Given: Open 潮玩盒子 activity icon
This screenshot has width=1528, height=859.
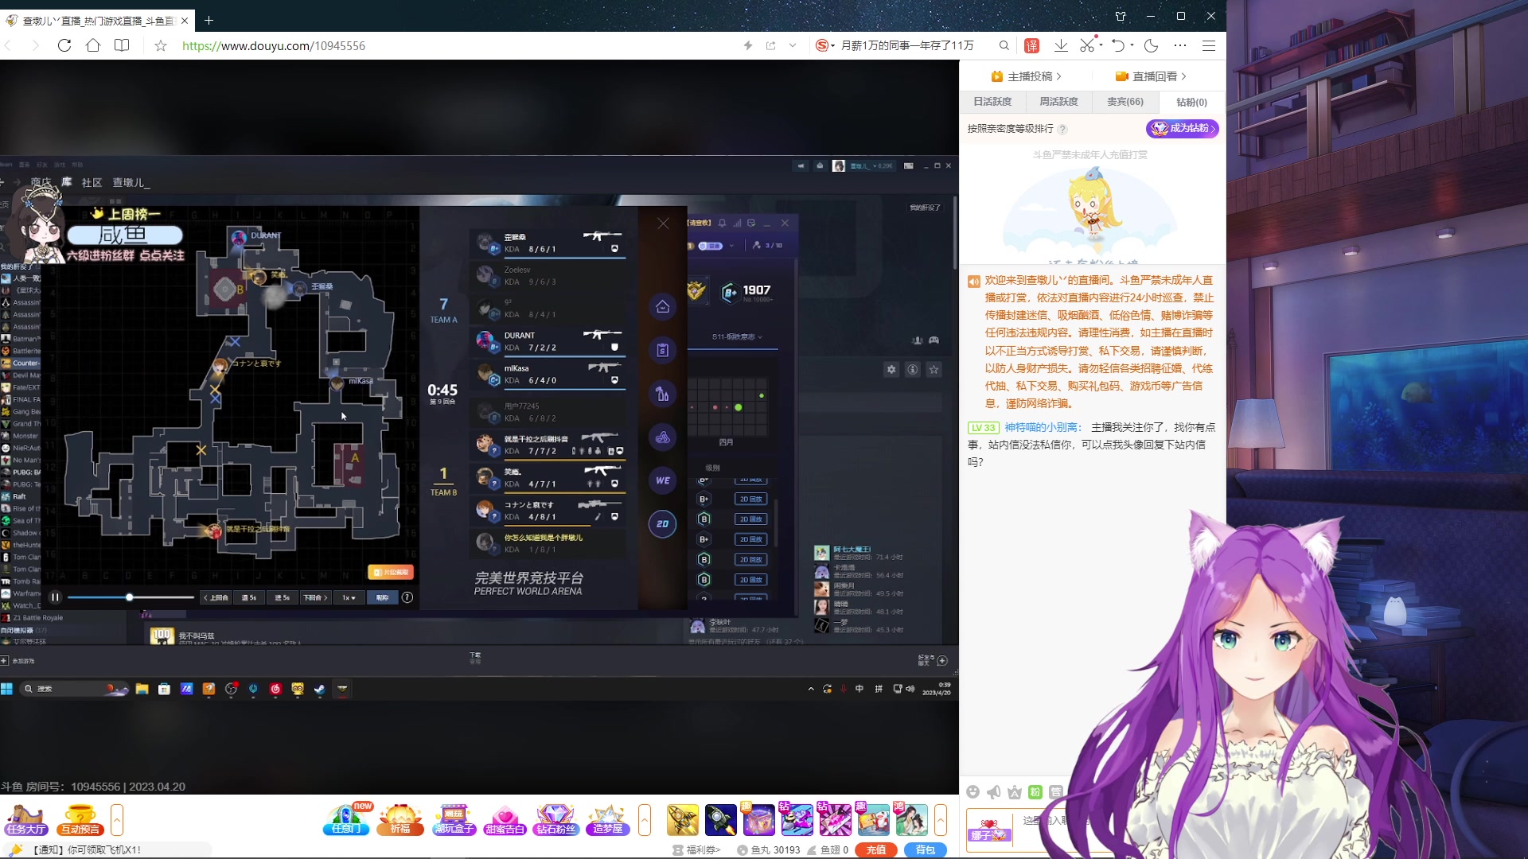Looking at the screenshot, I should pyautogui.click(x=454, y=820).
